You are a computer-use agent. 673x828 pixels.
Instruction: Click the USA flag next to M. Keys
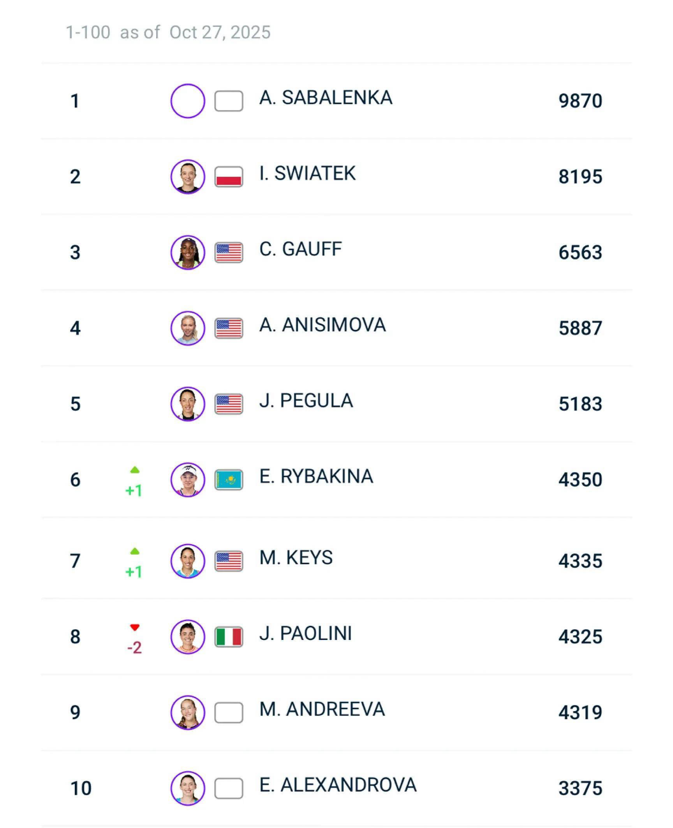(229, 561)
